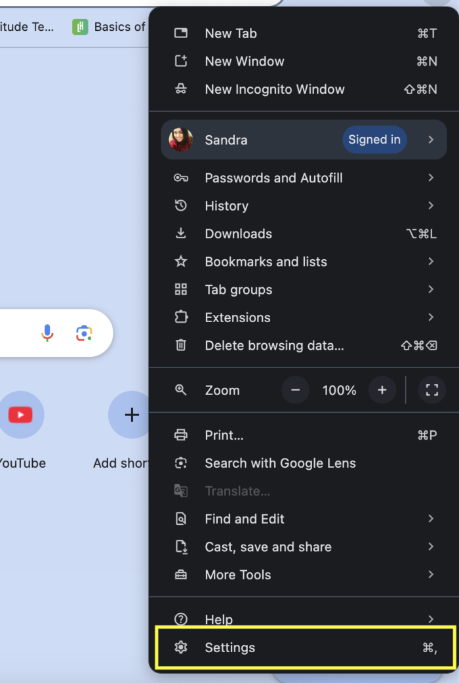Select the voice search microphone icon
The image size is (459, 683).
(x=46, y=333)
